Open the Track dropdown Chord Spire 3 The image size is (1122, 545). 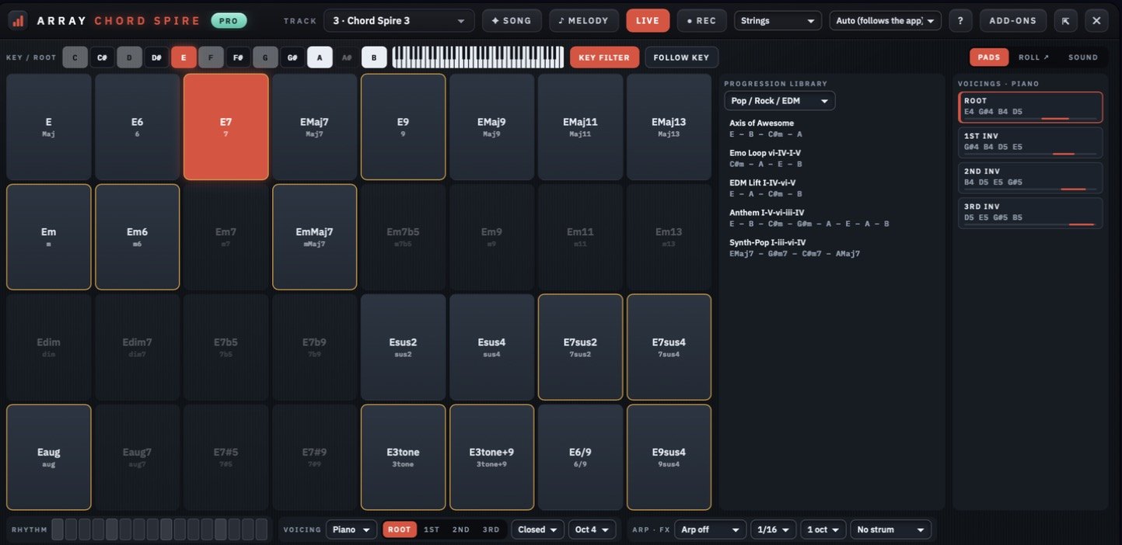coord(399,20)
